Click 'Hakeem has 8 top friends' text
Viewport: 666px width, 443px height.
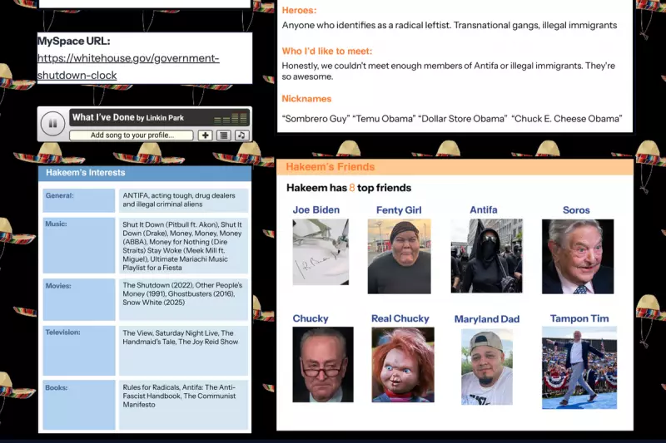(x=349, y=188)
